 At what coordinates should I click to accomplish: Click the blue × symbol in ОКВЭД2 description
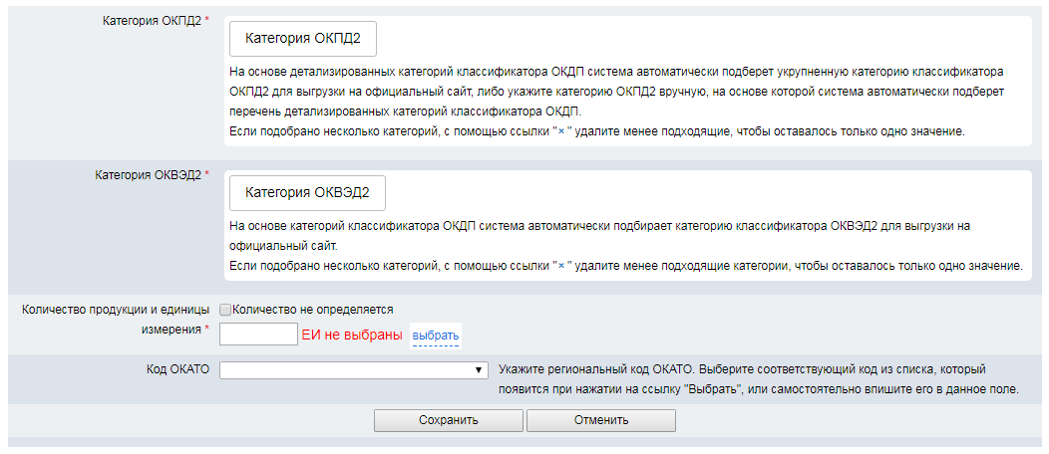coord(560,266)
